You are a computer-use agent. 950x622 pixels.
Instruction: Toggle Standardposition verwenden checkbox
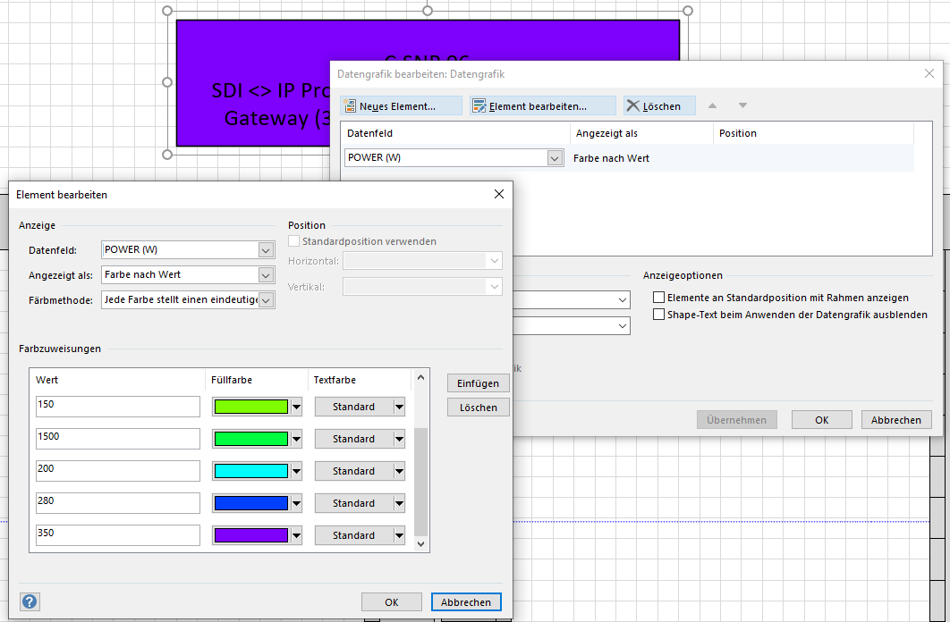(x=294, y=241)
